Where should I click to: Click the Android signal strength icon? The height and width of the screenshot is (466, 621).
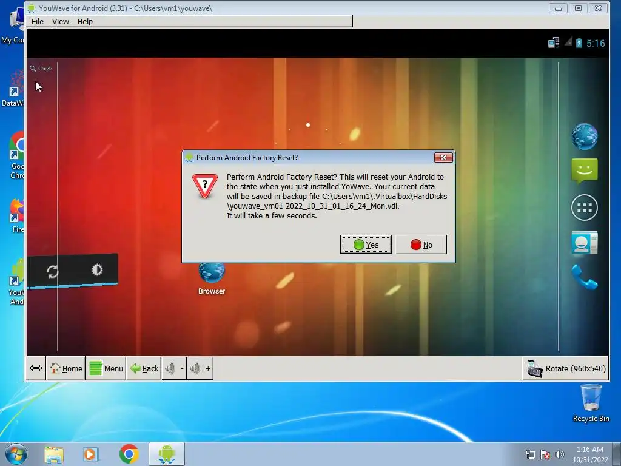pos(568,41)
